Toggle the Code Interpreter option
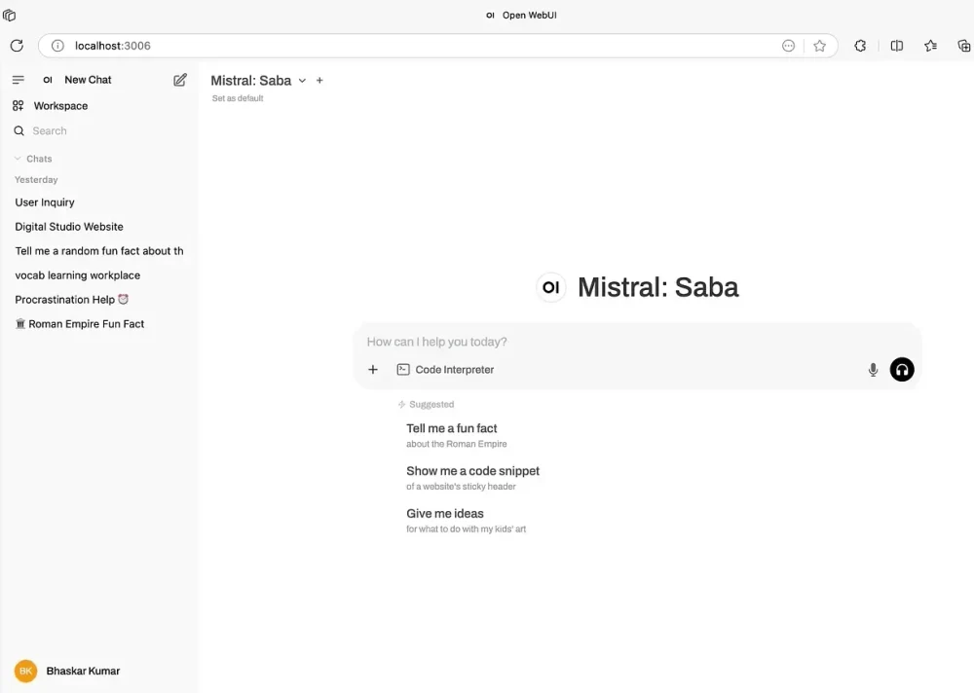The image size is (974, 693). (445, 370)
